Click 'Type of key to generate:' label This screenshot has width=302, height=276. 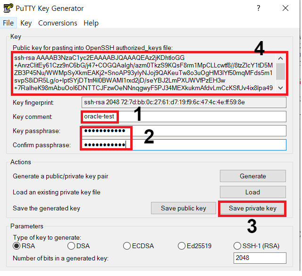click(47, 237)
